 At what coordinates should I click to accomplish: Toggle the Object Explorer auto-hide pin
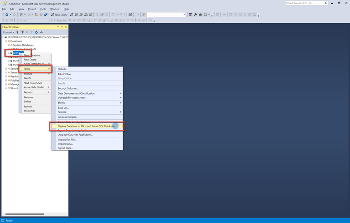[x=62, y=27]
